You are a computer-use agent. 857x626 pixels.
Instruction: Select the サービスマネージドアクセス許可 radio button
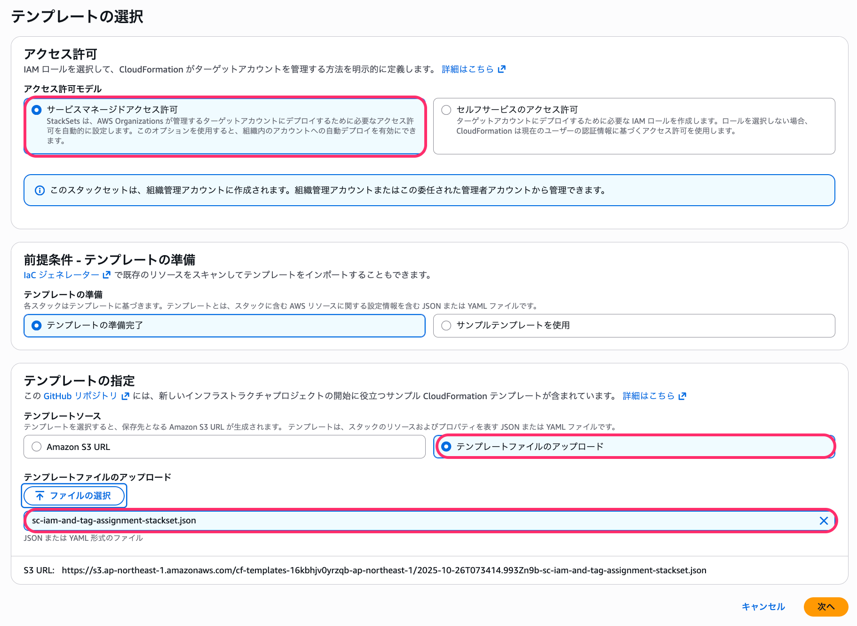(36, 109)
